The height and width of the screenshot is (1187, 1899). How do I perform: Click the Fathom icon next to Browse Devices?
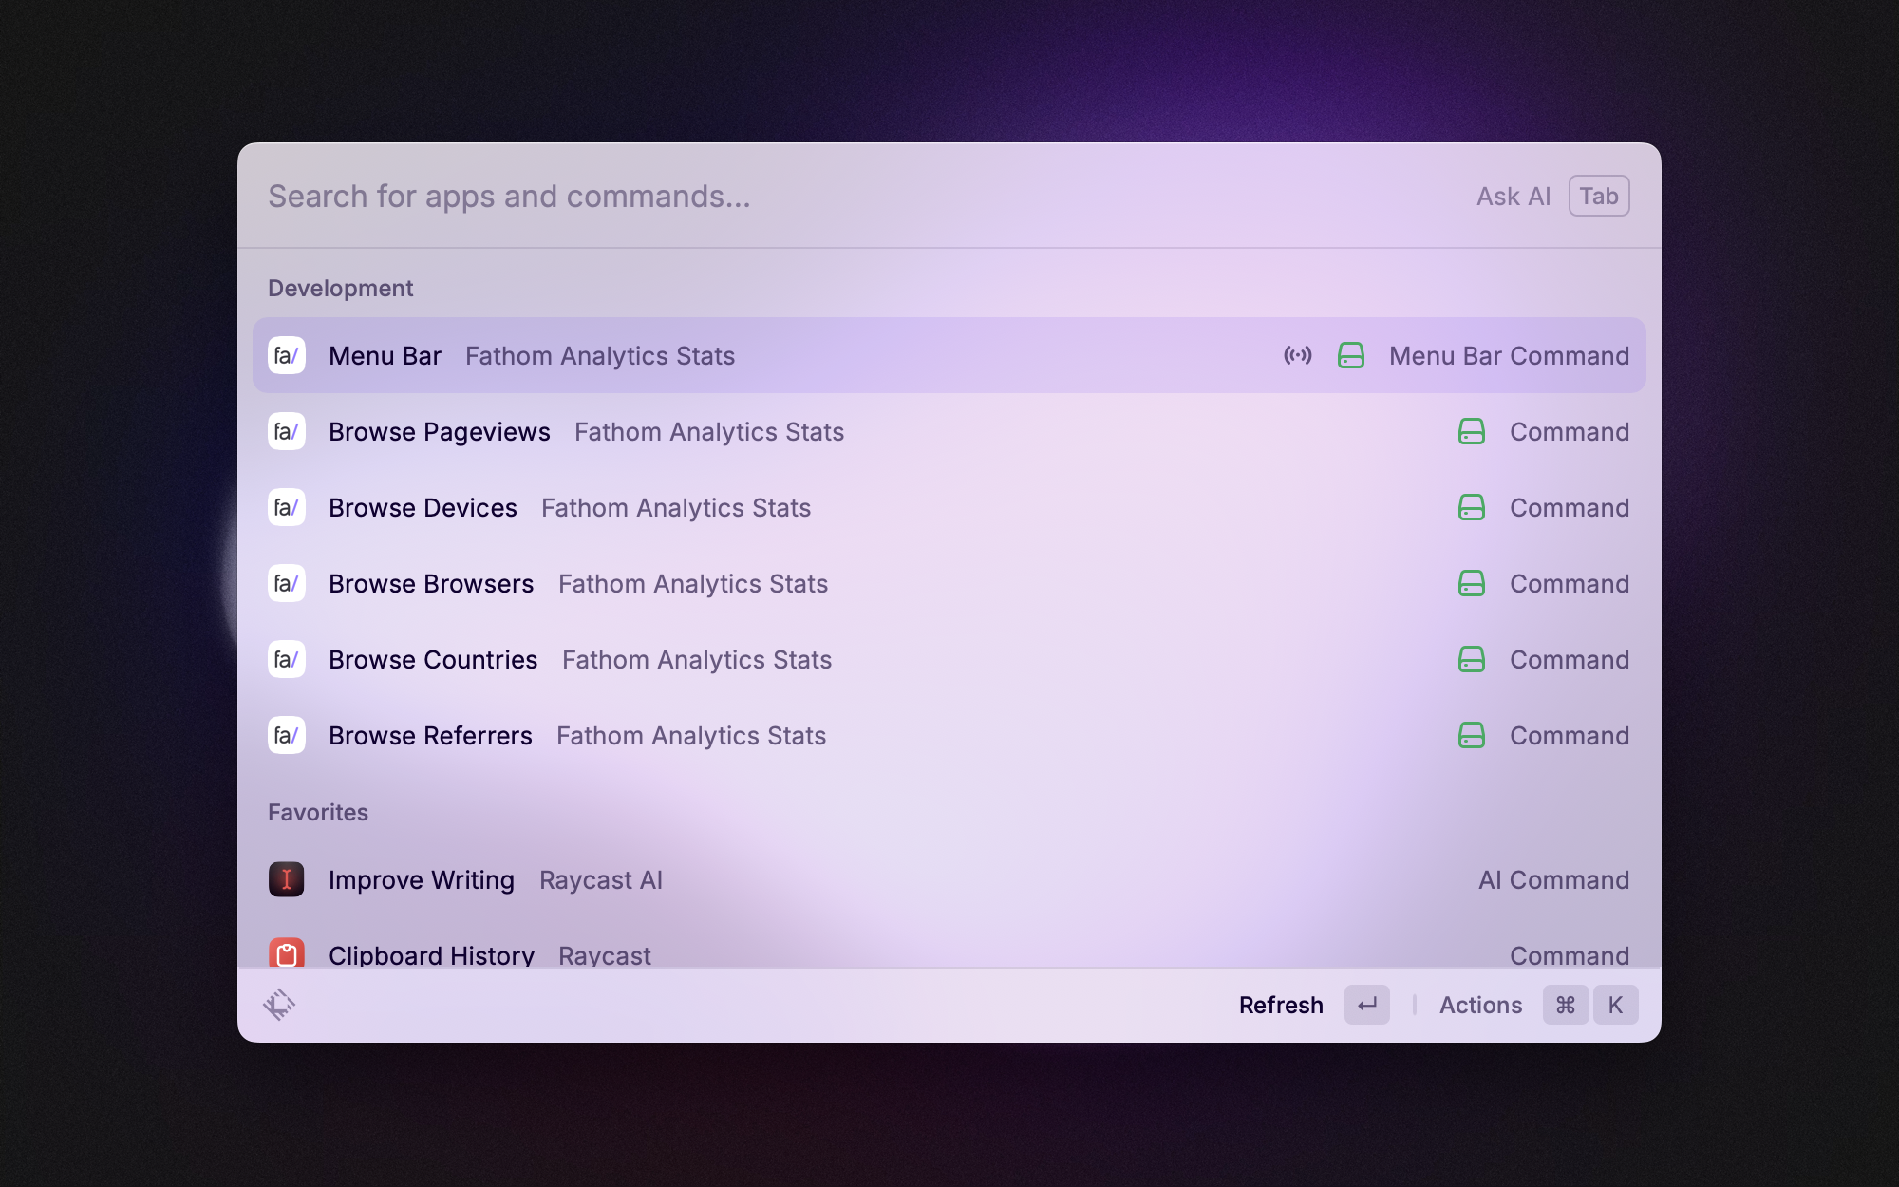click(286, 507)
